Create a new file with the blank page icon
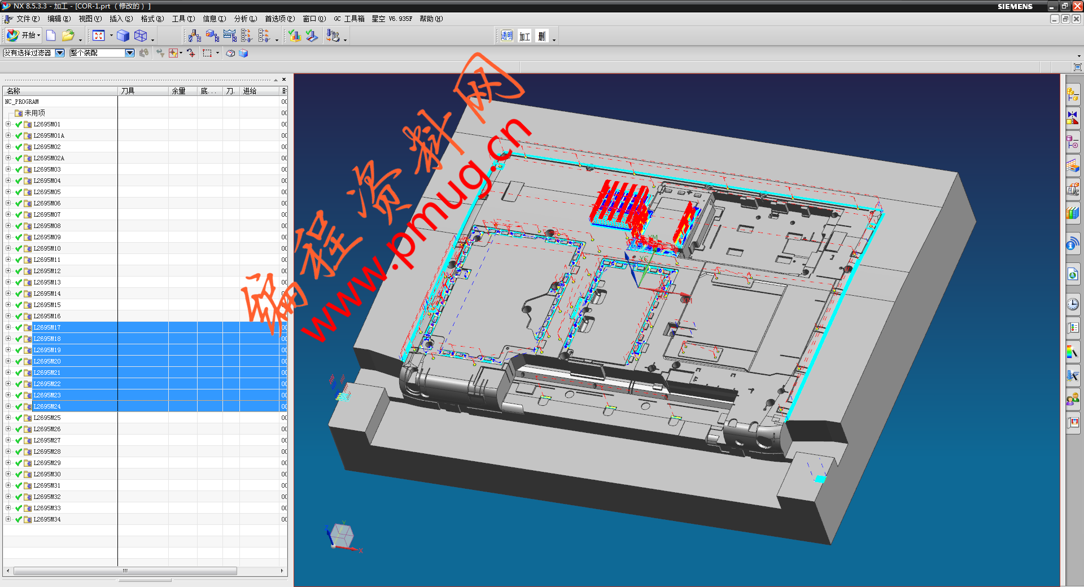Image resolution: width=1084 pixels, height=587 pixels. [51, 36]
